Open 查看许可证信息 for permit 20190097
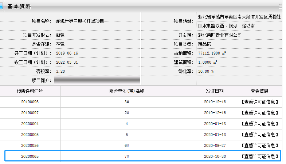Image resolution: width=286 pixels, height=164 pixels. point(259,113)
